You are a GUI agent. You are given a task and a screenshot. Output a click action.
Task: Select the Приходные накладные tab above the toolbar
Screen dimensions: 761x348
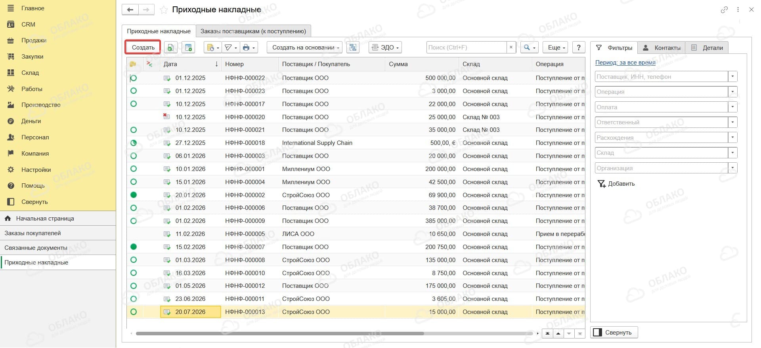(x=159, y=31)
